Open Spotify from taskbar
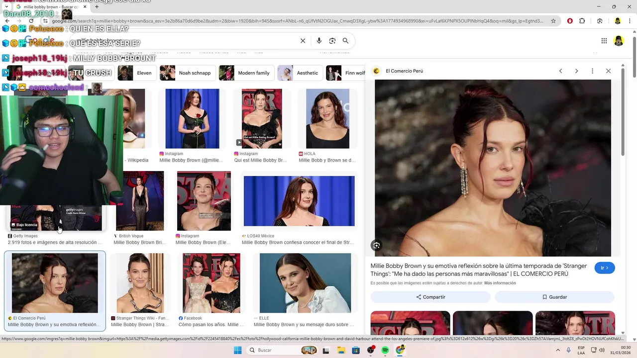Image resolution: width=637 pixels, height=358 pixels. coord(385,350)
